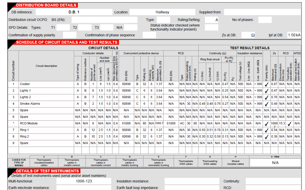Select the Rating/Setting field in amps
This screenshot has height=190, width=305.
[211, 20]
